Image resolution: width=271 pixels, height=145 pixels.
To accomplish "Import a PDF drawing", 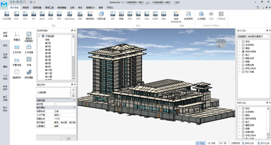I will click(x=59, y=16).
